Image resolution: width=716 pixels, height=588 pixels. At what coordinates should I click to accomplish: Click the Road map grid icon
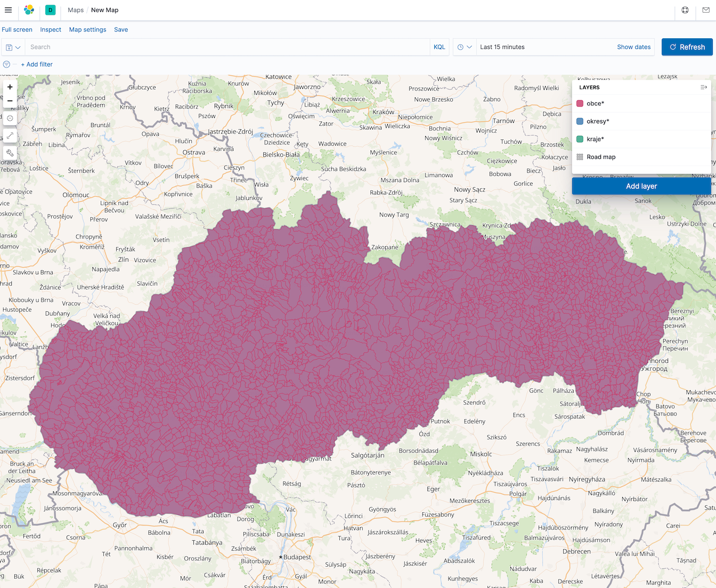pos(580,157)
